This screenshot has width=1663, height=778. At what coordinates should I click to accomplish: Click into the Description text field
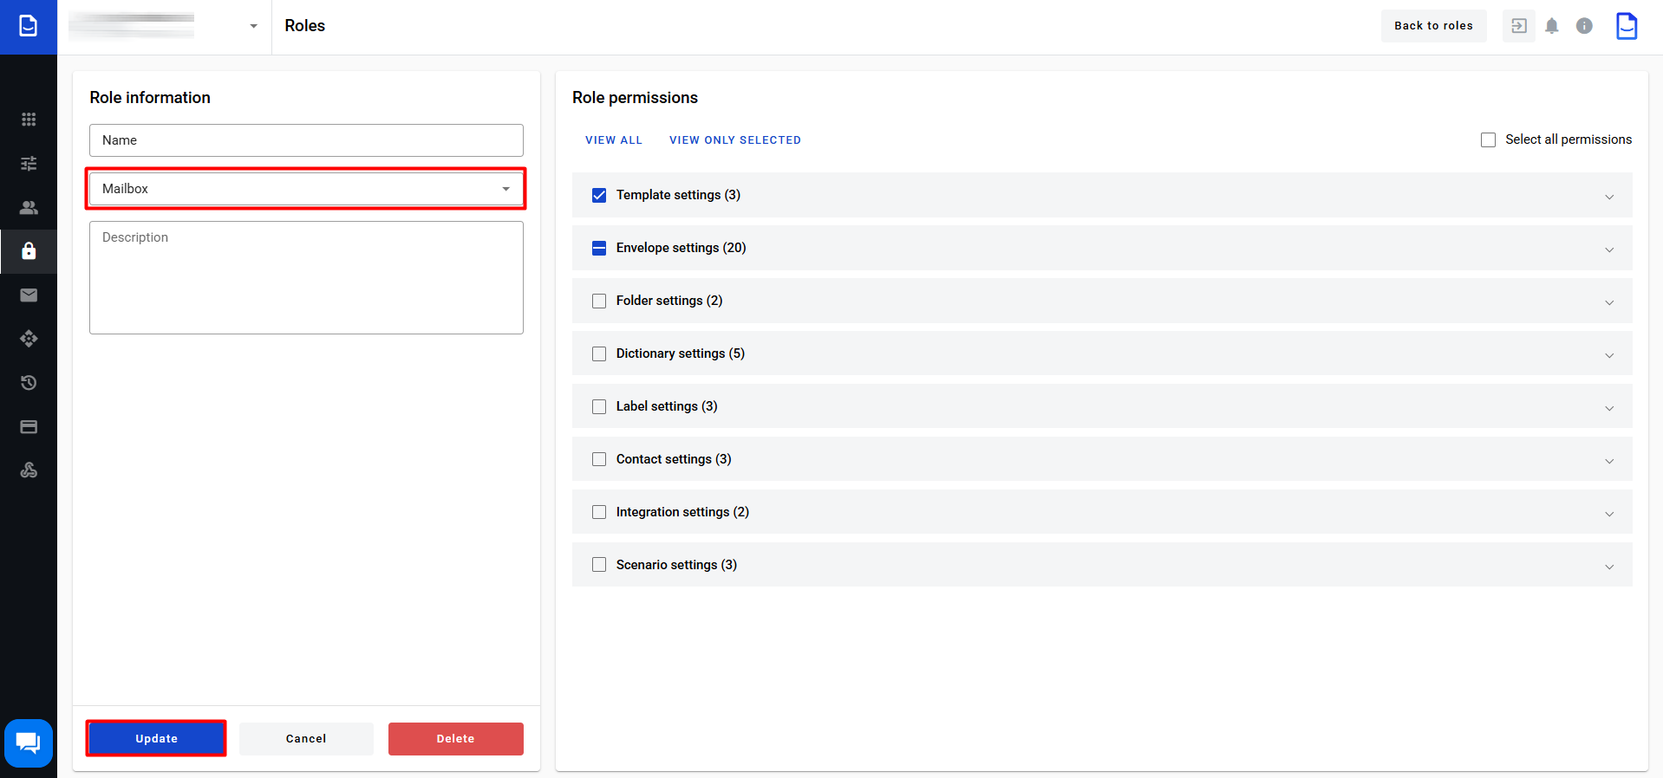[x=306, y=277]
